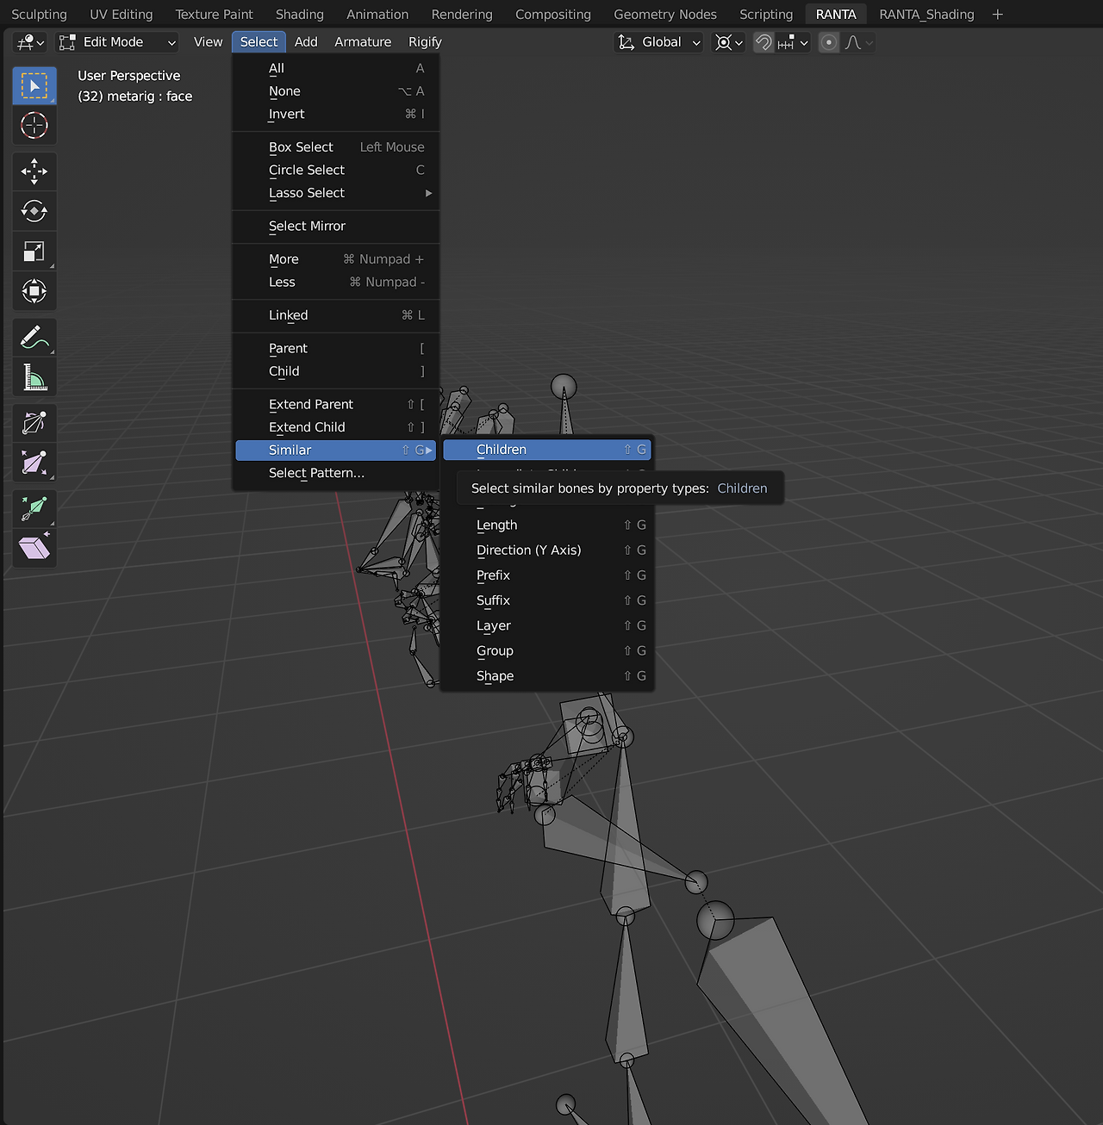Choose Less to shrink the selection
This screenshot has height=1125, width=1103.
coord(335,282)
